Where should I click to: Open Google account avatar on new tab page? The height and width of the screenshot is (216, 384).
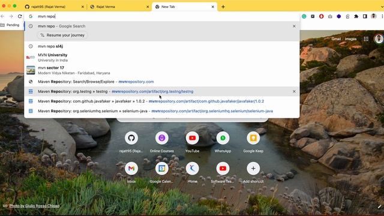point(379,39)
